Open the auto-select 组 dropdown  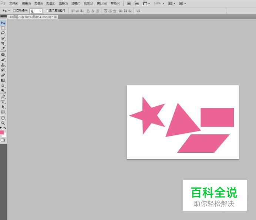coord(36,11)
